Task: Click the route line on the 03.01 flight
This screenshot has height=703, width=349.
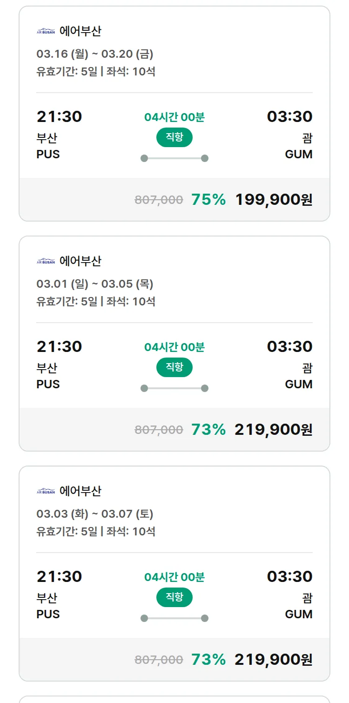Action: 174,388
